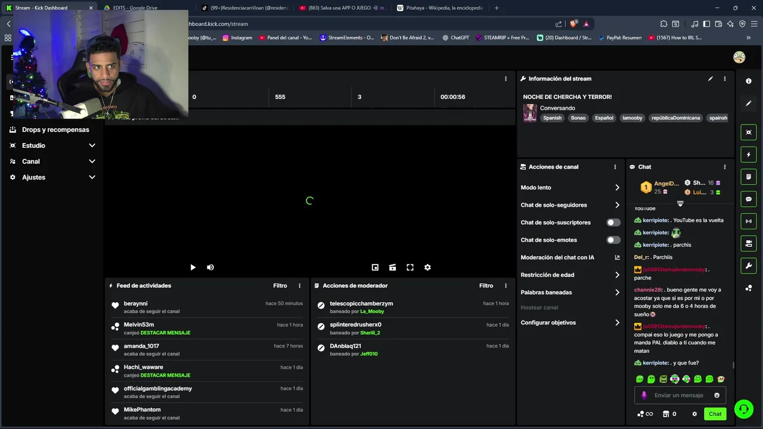This screenshot has height=429, width=763.
Task: Open Chat de solo-seguidores options
Action: (570, 205)
